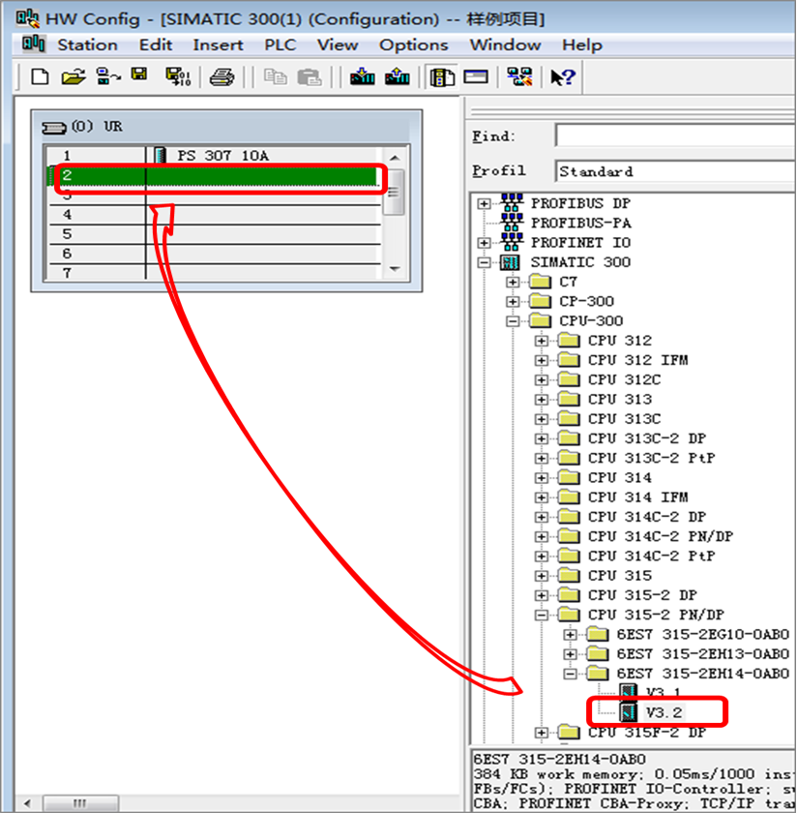
Task: Expand the CPU 314C-2 PN/DP node
Action: coord(541,536)
